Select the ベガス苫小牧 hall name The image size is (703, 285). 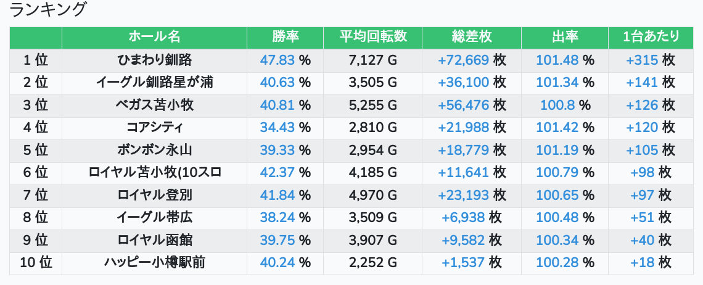(154, 105)
